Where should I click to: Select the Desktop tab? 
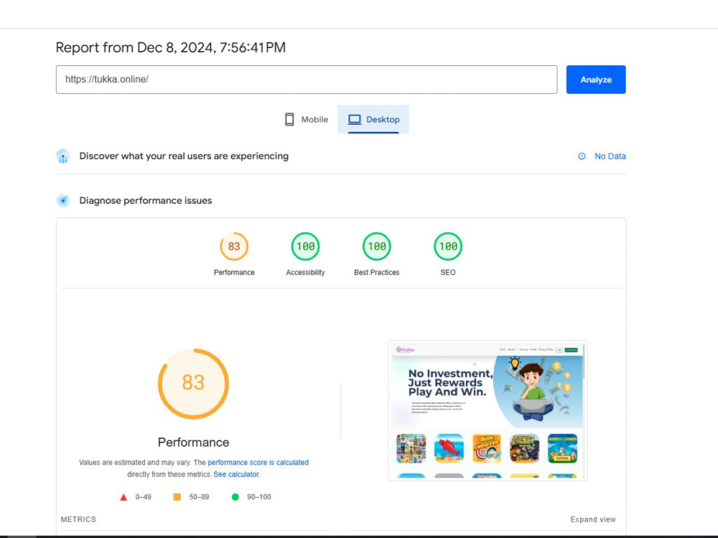tap(373, 119)
